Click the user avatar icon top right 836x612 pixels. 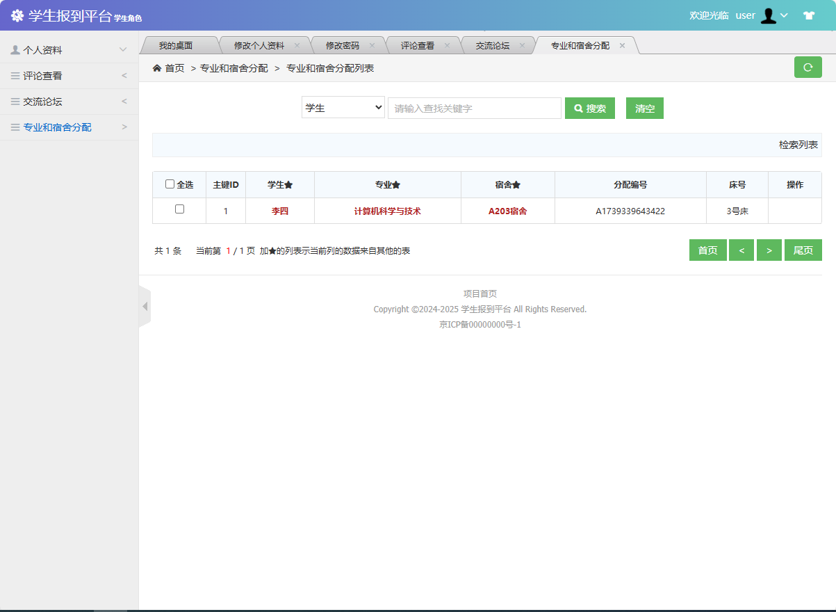[768, 15]
